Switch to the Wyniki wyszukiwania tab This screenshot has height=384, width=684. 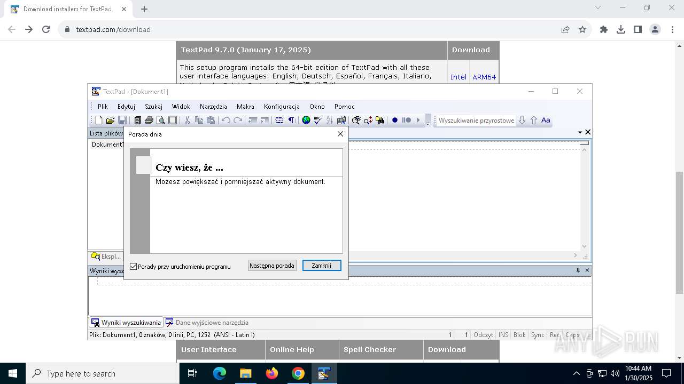coord(126,322)
